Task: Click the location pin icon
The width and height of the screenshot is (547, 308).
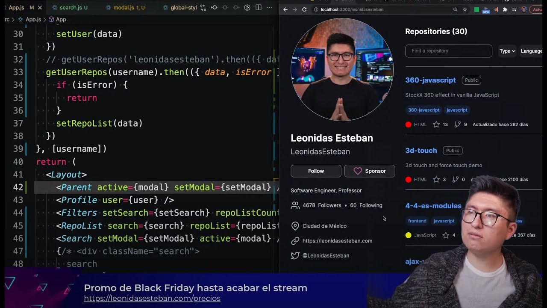Action: (x=295, y=226)
